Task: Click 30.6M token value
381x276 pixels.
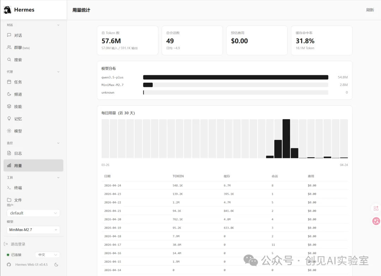Action: pyautogui.click(x=177, y=245)
